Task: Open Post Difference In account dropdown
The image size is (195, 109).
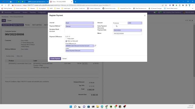Action: (80, 46)
